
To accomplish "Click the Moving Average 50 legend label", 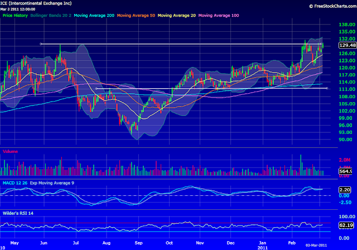I will 136,16.
